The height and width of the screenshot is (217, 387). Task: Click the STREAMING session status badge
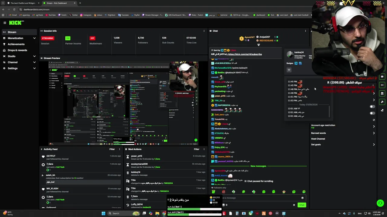(48, 38)
